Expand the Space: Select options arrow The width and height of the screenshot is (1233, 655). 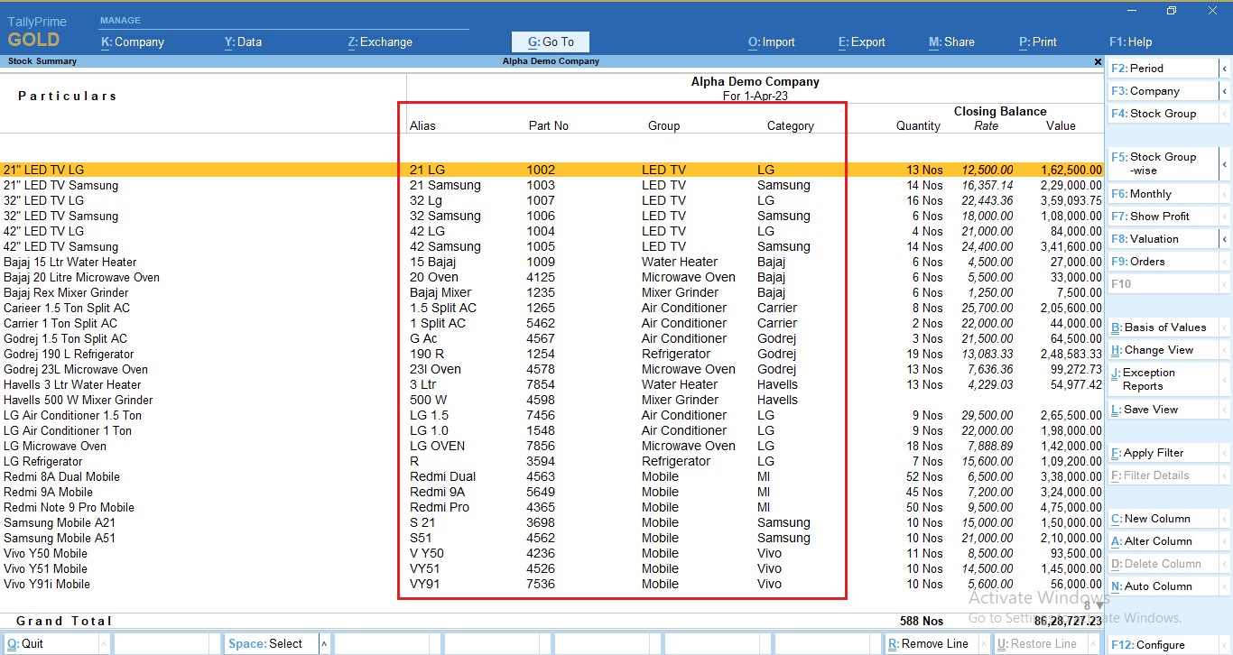pos(324,643)
